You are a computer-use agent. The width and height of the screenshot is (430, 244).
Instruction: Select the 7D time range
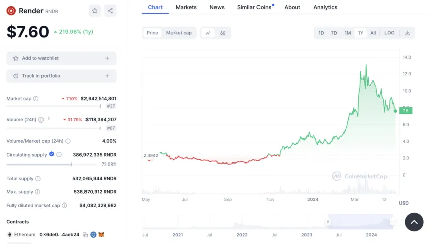click(x=334, y=33)
